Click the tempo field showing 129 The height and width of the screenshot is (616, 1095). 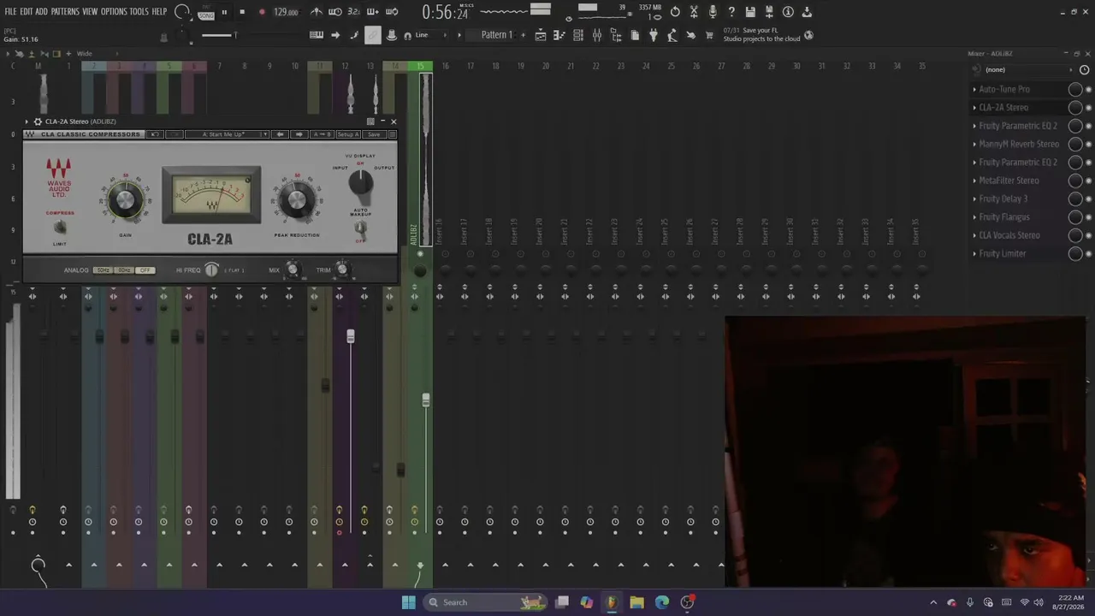pos(286,12)
